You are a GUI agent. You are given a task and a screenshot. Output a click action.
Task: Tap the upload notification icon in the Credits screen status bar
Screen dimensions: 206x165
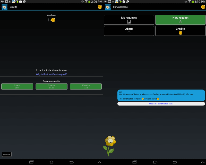10,2
